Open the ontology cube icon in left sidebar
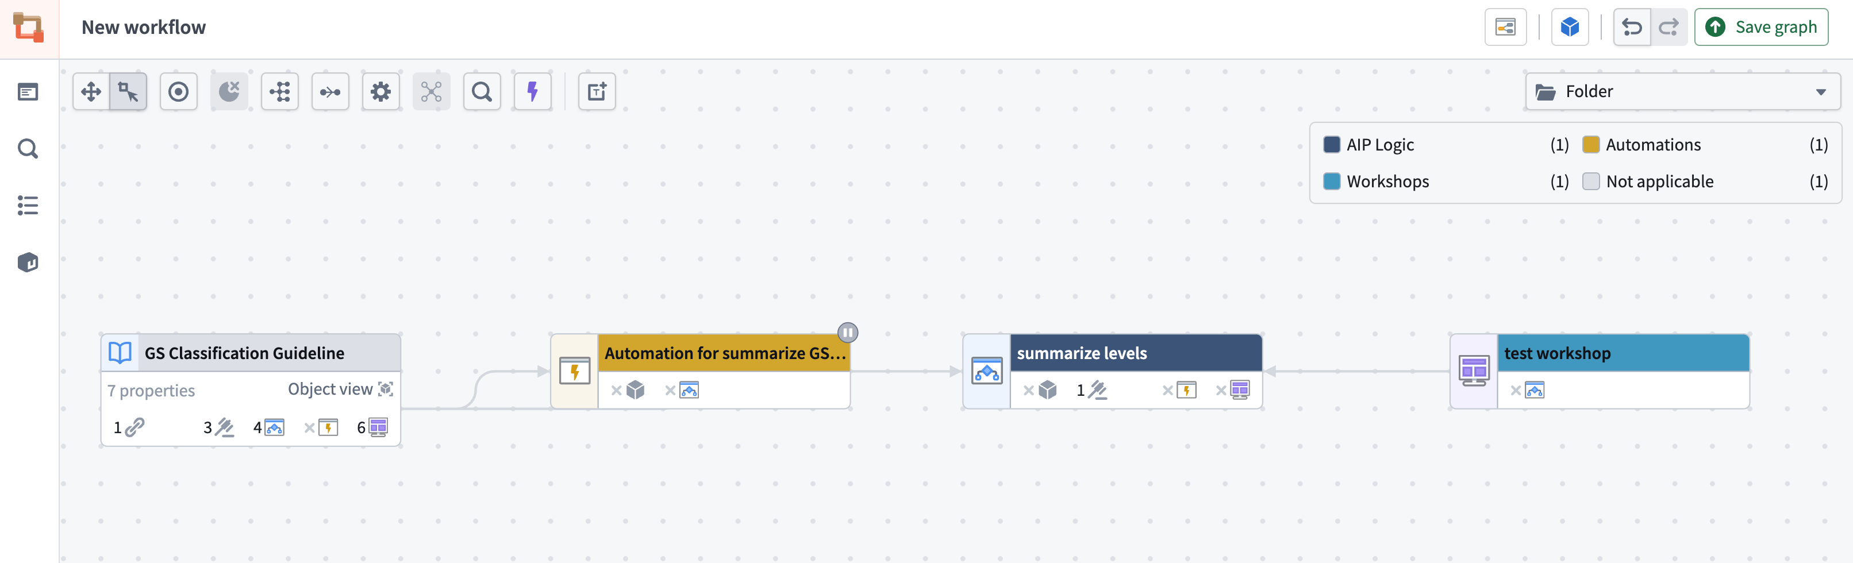 [28, 262]
